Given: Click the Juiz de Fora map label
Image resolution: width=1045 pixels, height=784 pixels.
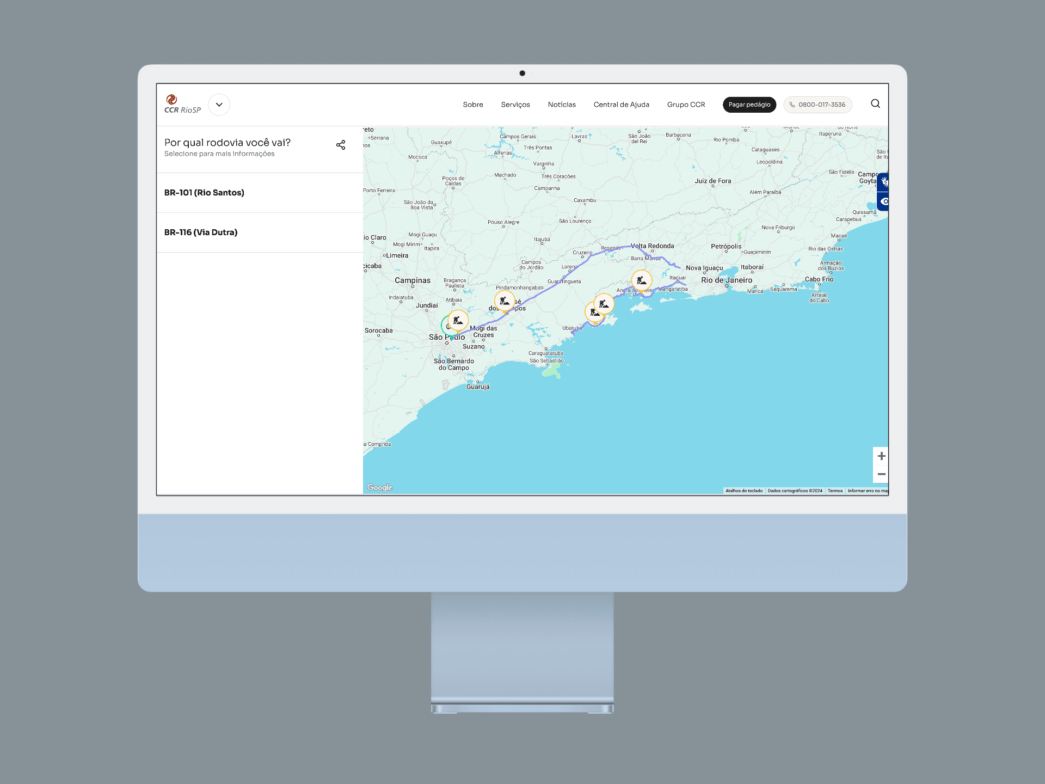Looking at the screenshot, I should [x=713, y=181].
